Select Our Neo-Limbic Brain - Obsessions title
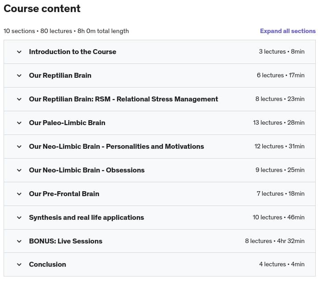318x281 pixels. point(87,170)
